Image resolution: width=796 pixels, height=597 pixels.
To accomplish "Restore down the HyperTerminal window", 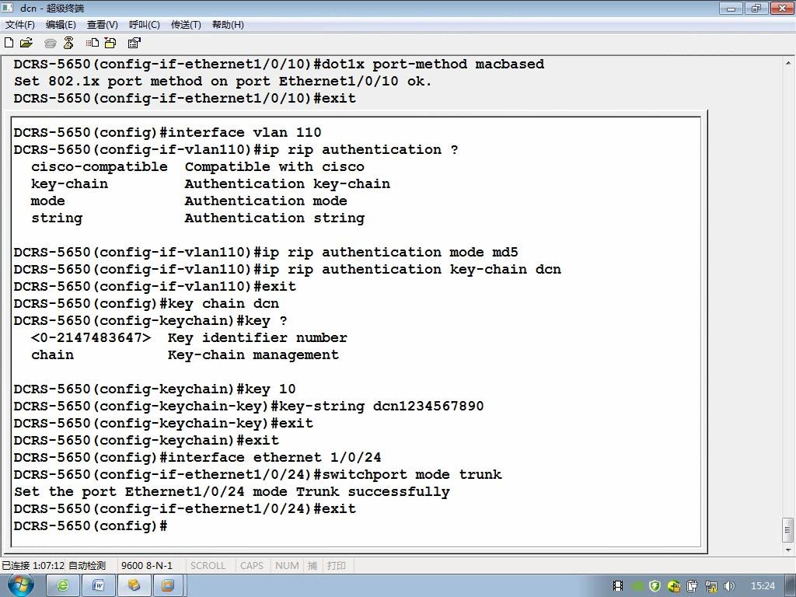I will [756, 8].
